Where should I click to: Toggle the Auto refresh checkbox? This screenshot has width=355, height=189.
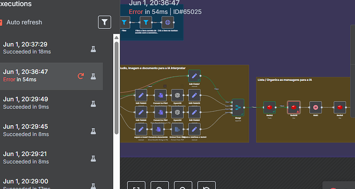point(1,22)
